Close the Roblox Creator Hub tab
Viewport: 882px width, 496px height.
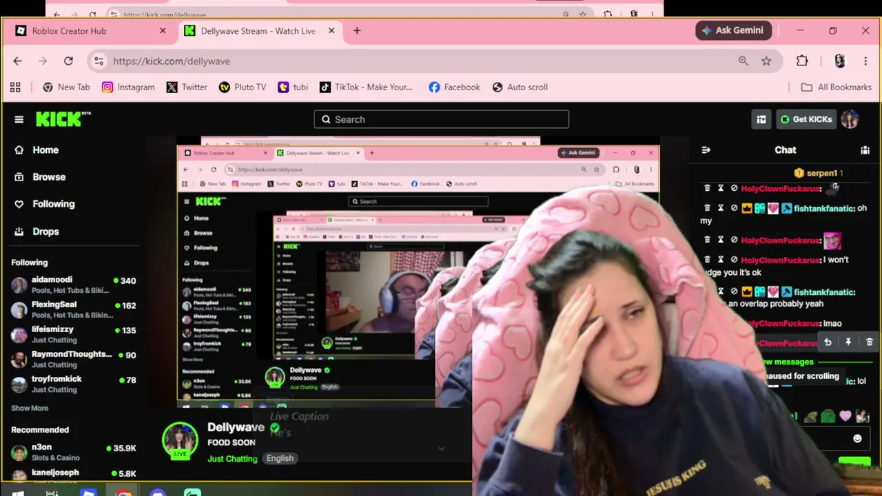pos(163,30)
